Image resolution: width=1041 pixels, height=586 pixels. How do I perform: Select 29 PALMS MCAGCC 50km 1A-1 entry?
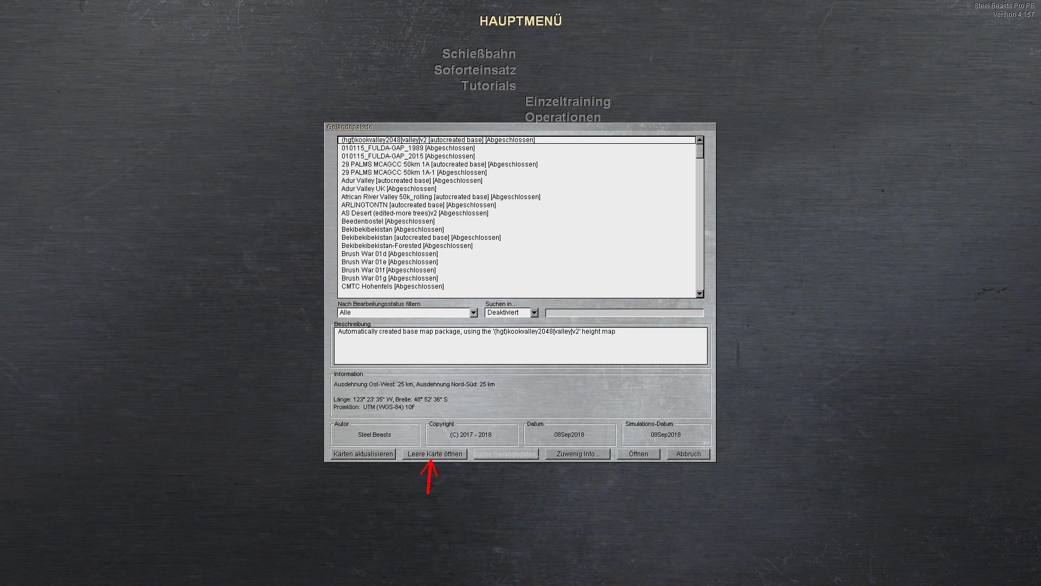(x=414, y=173)
